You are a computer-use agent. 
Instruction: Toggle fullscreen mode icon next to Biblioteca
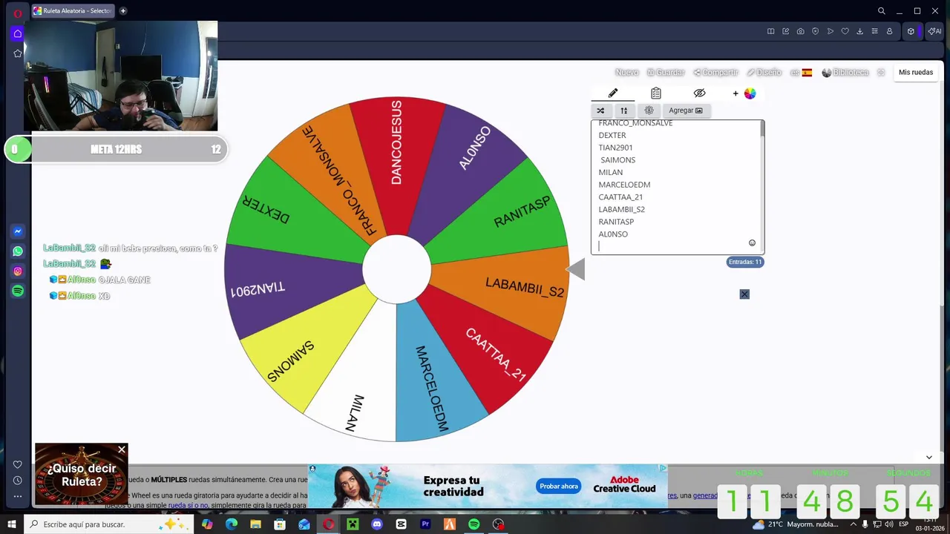click(881, 73)
